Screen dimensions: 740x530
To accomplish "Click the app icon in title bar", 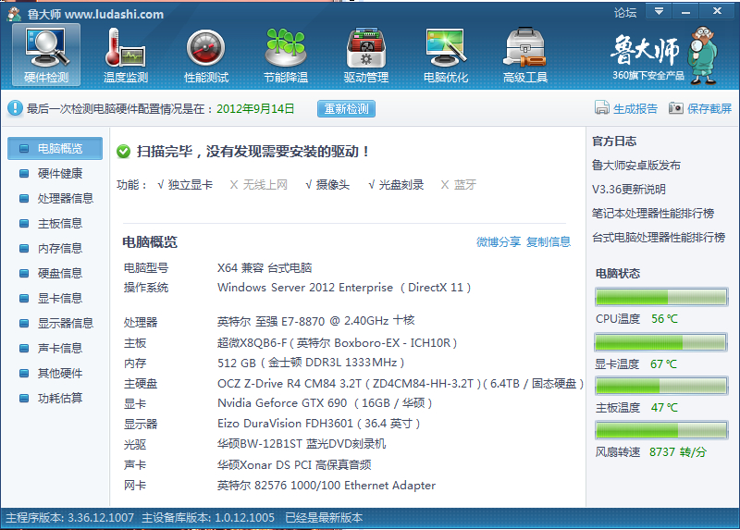I will [x=14, y=14].
